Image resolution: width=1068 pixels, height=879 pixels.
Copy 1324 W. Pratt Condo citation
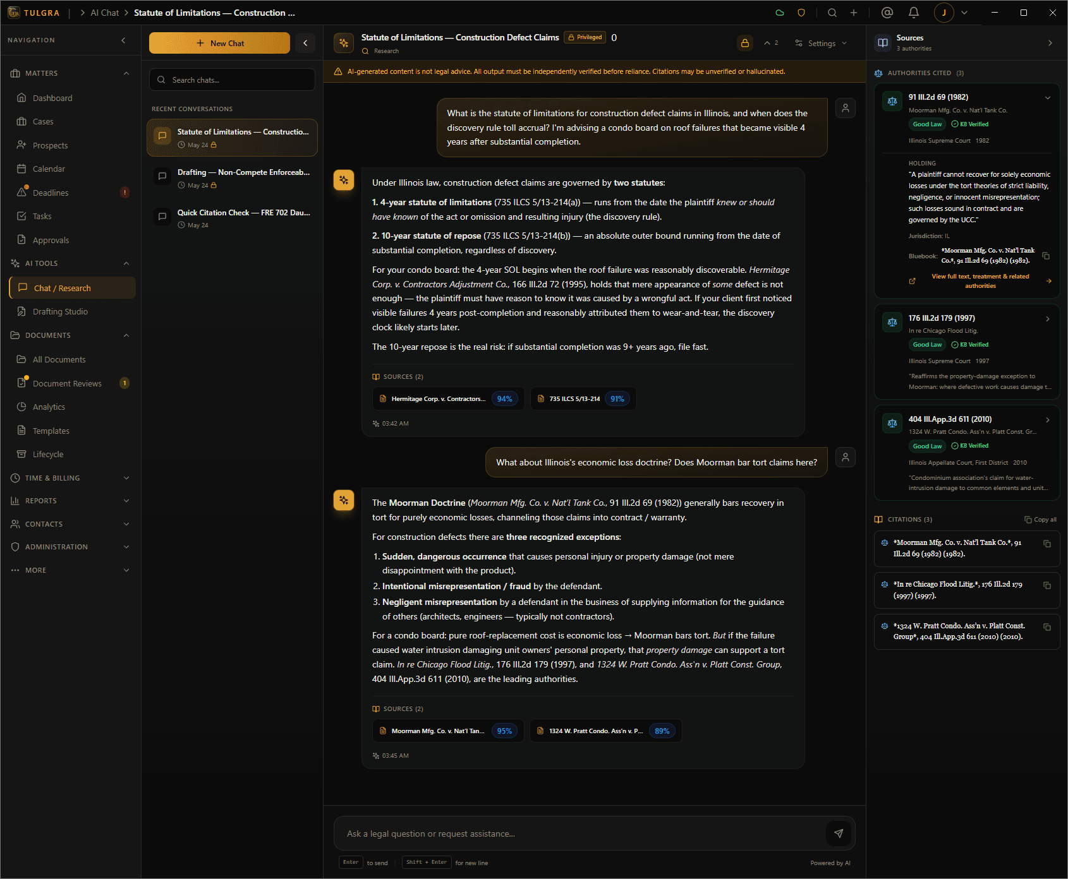tap(1047, 627)
